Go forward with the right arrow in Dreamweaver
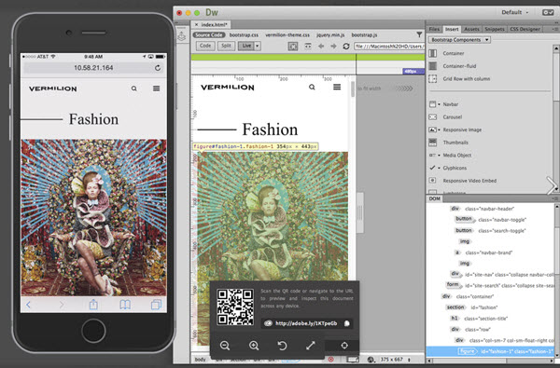Screen dimensions: 560x368 point(333,46)
